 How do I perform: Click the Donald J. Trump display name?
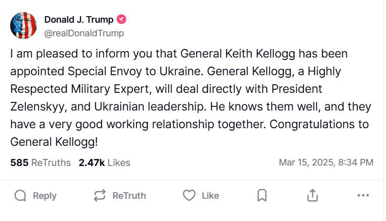(79, 20)
